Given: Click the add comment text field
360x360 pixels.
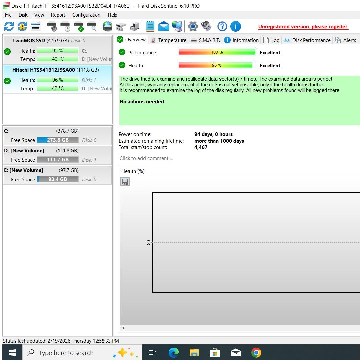Looking at the screenshot, I should [239, 158].
